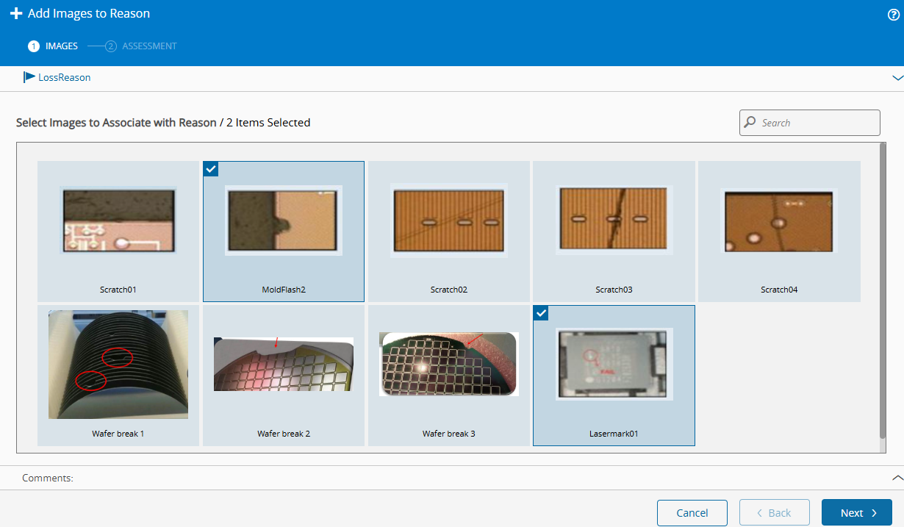Click the MoldFlash2 caption text
The image size is (904, 527).
[x=284, y=290]
